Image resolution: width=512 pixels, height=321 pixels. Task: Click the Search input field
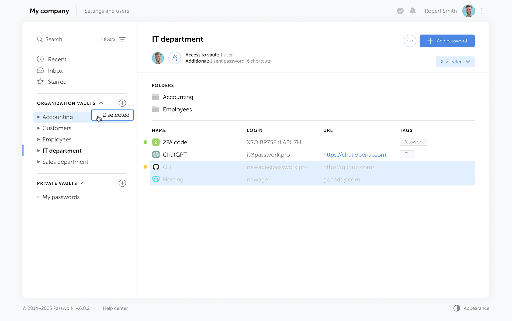click(67, 39)
